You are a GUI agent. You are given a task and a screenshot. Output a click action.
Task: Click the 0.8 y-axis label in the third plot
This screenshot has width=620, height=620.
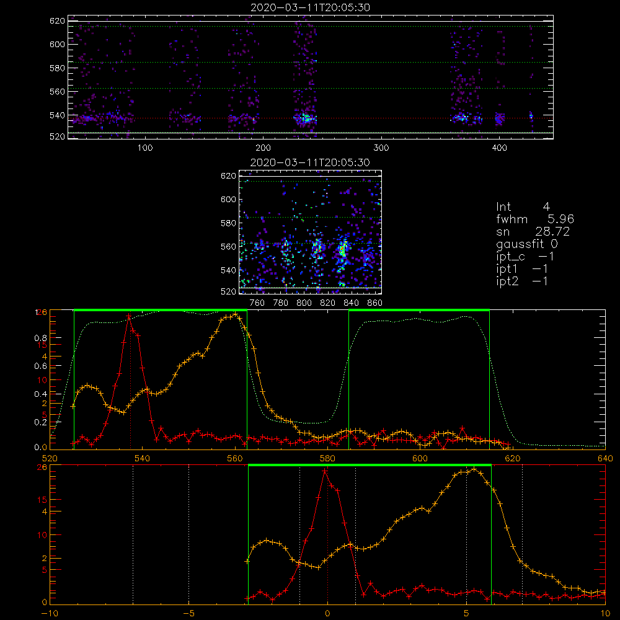pyautogui.click(x=41, y=338)
